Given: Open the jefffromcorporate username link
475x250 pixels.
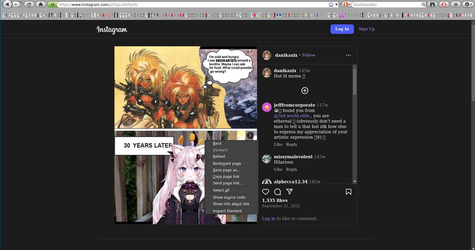Looking at the screenshot, I should point(294,105).
